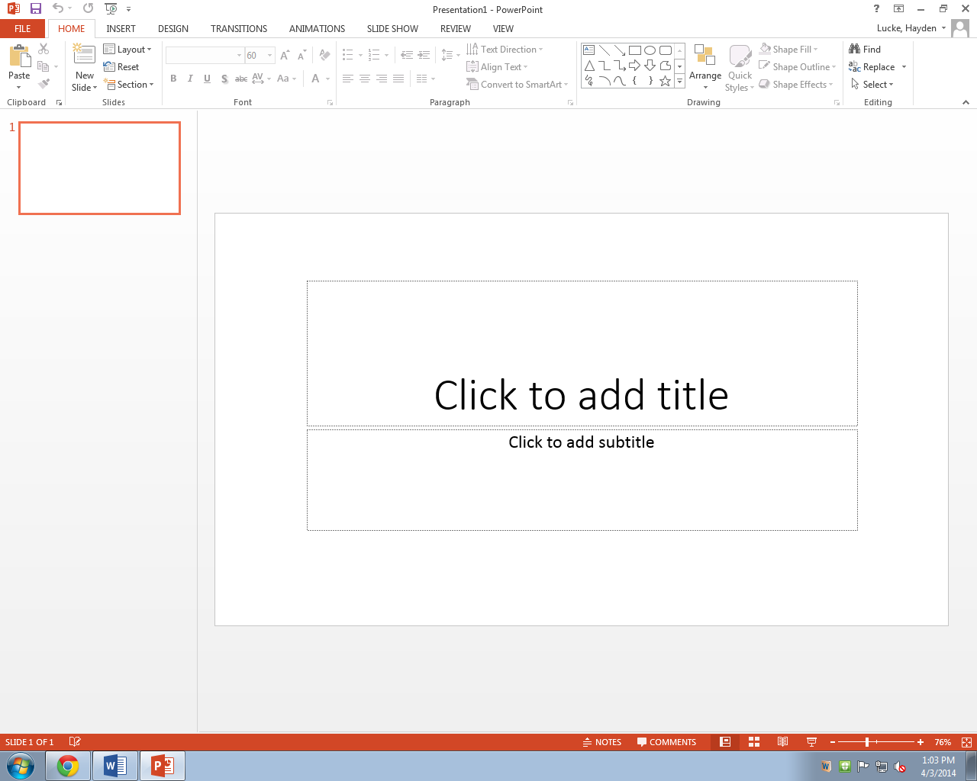
Task: Open the DESIGN ribbon tab
Action: tap(173, 28)
